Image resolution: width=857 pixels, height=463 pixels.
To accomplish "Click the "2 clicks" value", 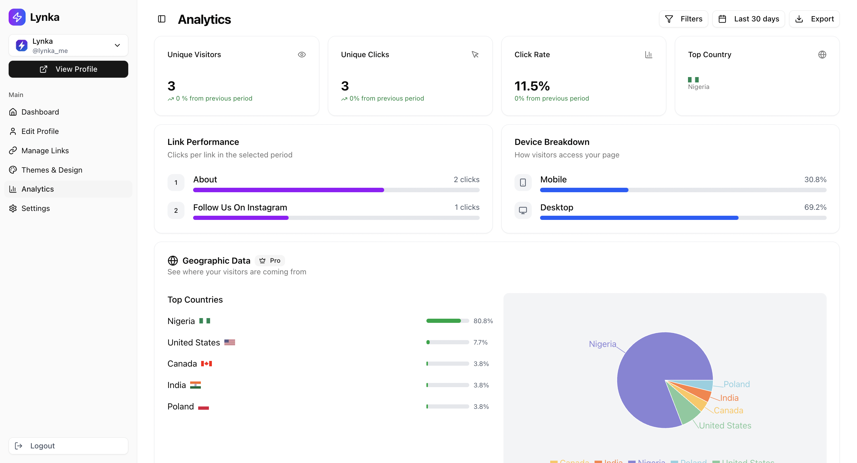I will tap(466, 180).
